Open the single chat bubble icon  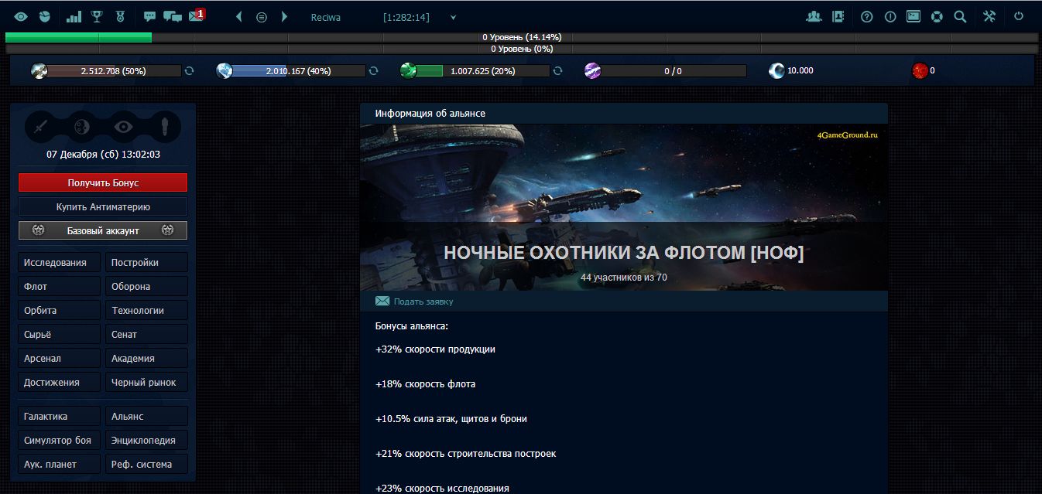(x=150, y=16)
